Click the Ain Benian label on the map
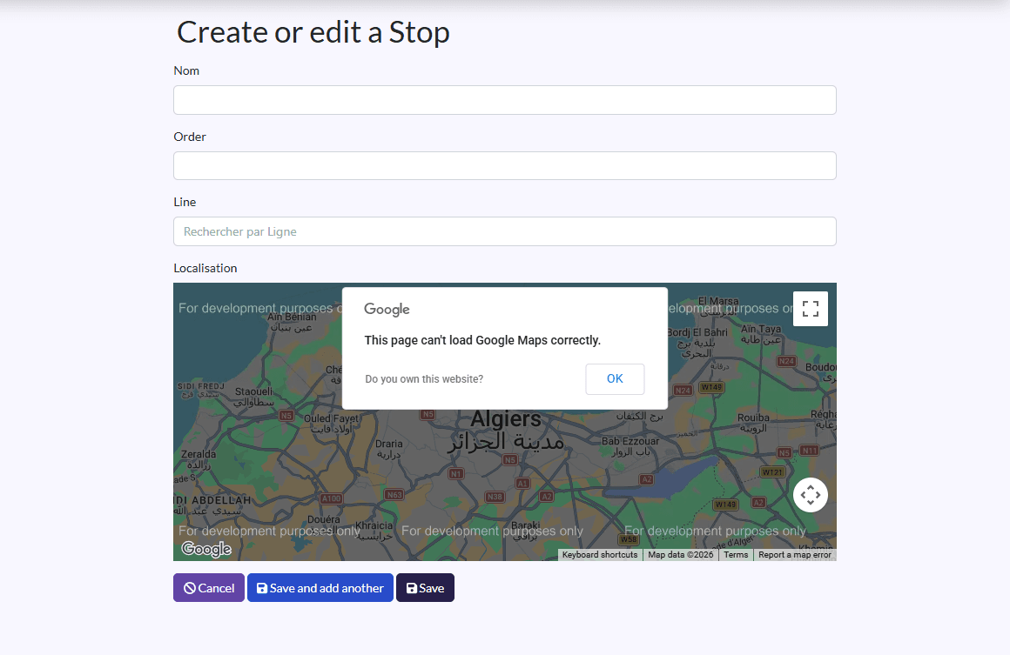The height and width of the screenshot is (655, 1010). 292,317
